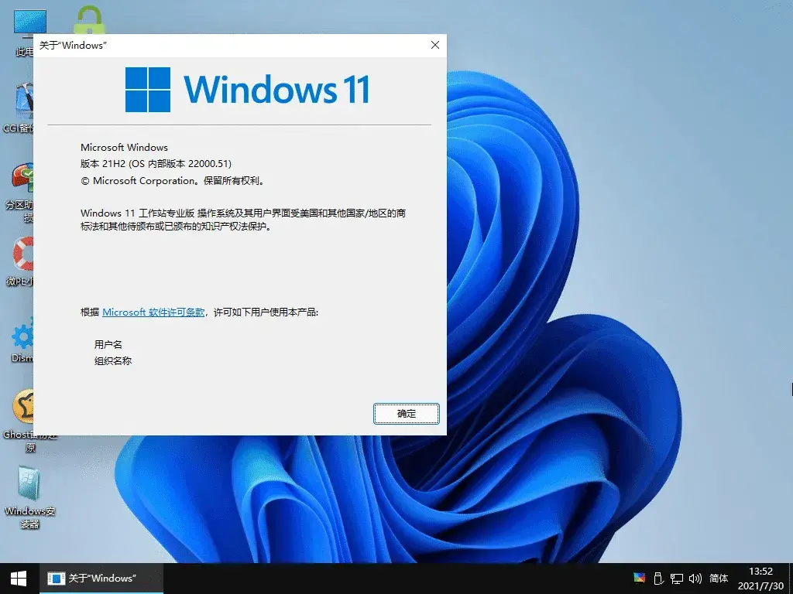Click the 组织名称 label
The image size is (793, 594).
pyautogui.click(x=113, y=360)
